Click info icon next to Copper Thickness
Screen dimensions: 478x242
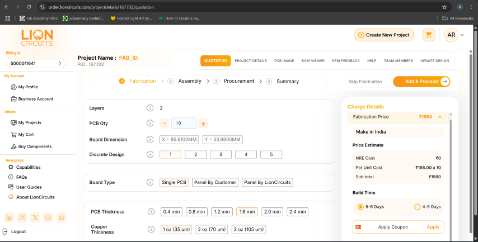pyautogui.click(x=151, y=229)
